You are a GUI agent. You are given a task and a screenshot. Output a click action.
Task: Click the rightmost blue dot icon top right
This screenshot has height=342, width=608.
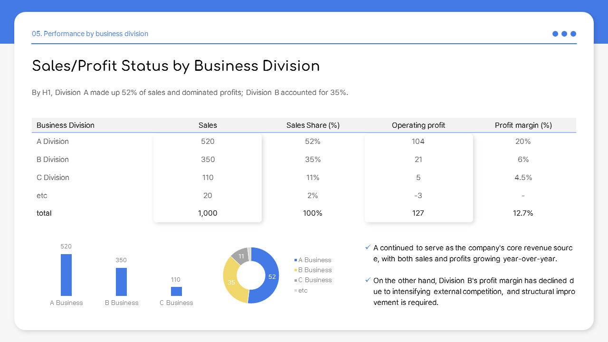573,34
